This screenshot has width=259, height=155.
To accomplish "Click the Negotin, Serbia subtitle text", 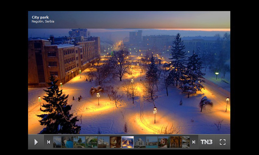I will [43, 22].
